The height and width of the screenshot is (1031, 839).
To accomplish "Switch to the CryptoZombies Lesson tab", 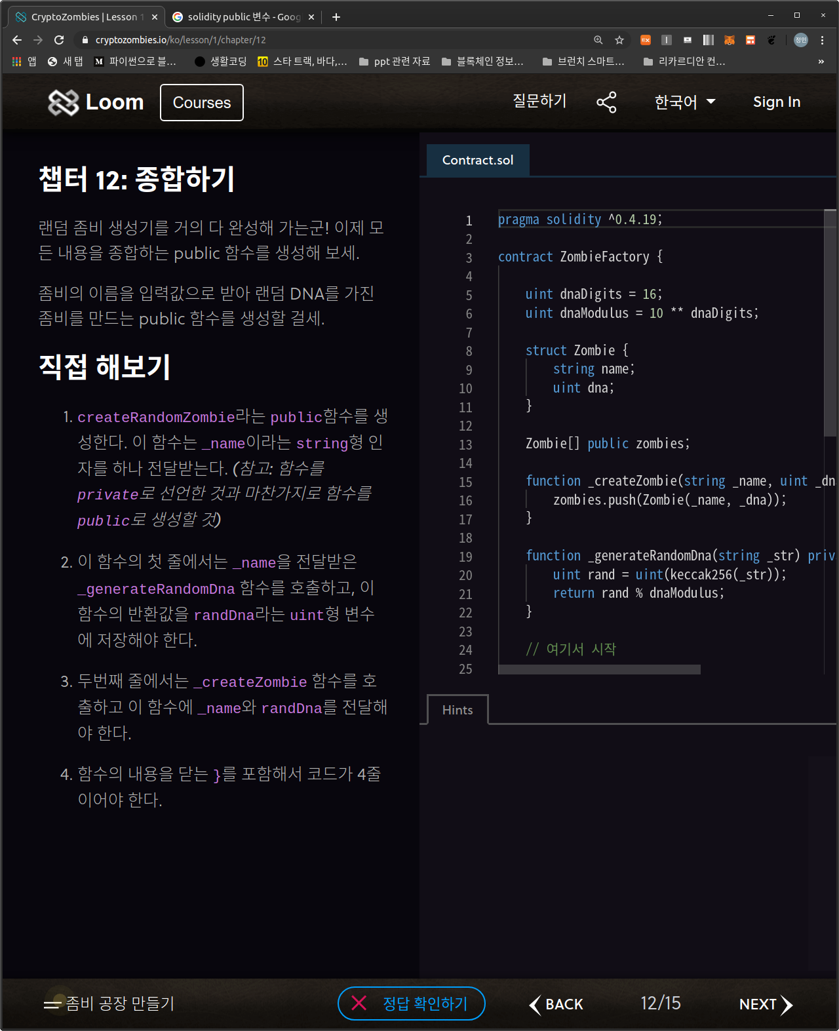I will click(85, 17).
